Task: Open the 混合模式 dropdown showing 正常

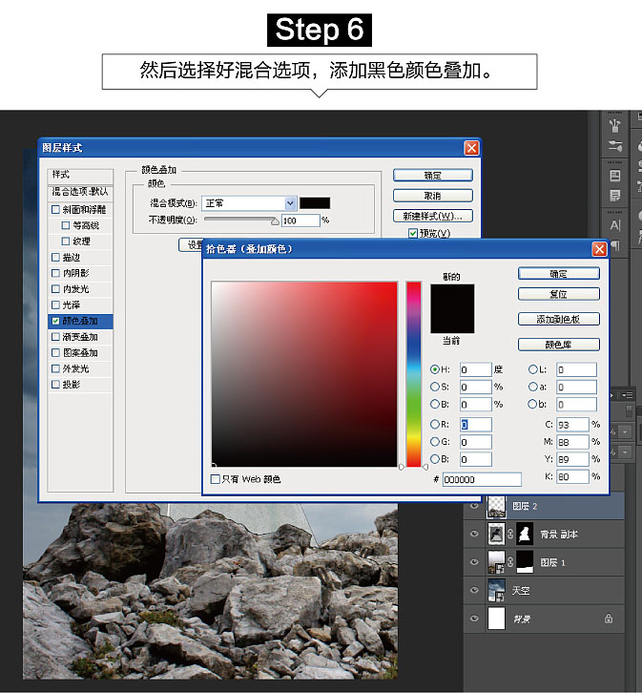Action: 249,203
